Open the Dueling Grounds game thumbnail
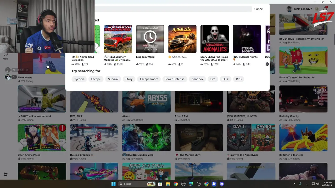Screen dimensions: 335x188 point(94,138)
